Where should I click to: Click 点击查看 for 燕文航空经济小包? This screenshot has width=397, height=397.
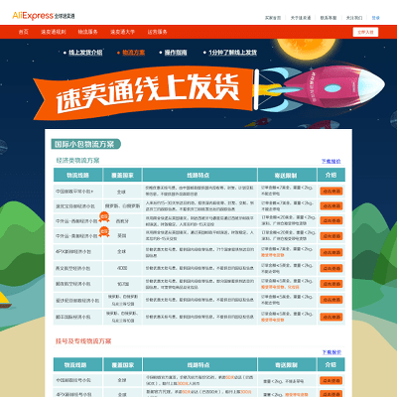click(331, 268)
